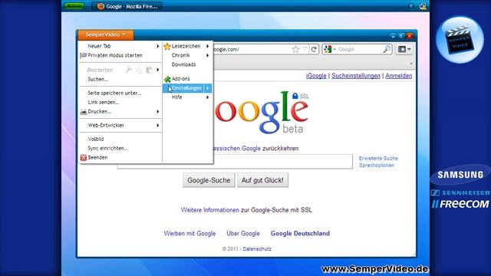The height and width of the screenshot is (276, 491).
Task: Open the Sucheinstellungen link
Action: click(356, 76)
